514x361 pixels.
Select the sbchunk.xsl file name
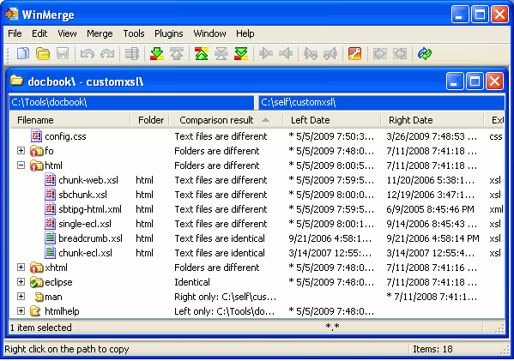click(x=82, y=195)
